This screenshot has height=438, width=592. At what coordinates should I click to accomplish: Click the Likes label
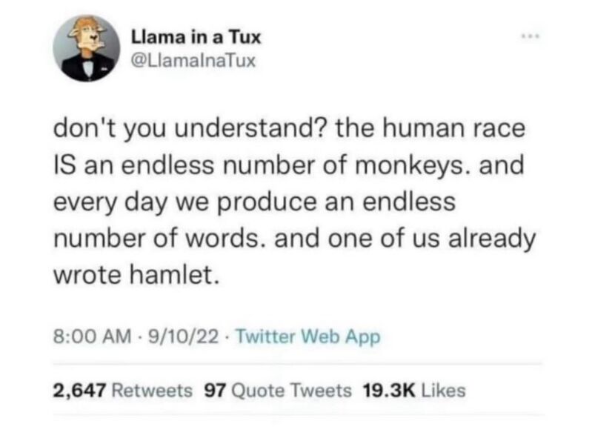(x=443, y=391)
